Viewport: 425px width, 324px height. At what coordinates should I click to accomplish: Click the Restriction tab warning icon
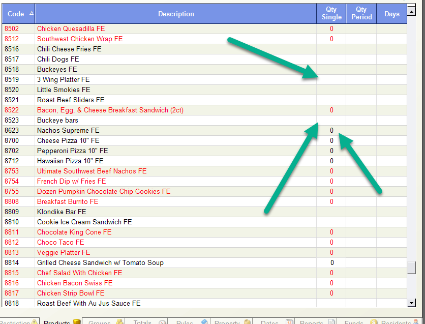(x=35, y=322)
